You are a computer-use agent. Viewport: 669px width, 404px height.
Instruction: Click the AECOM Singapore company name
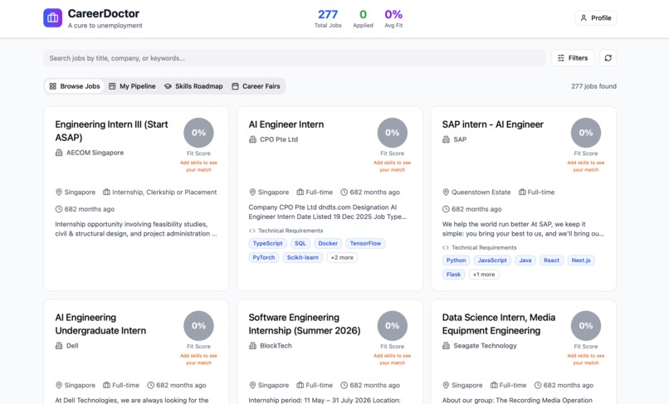pyautogui.click(x=95, y=153)
